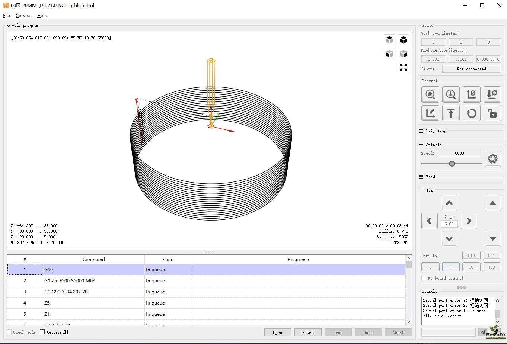Click the Unlock padlock icon
The image size is (507, 344).
pyautogui.click(x=492, y=113)
